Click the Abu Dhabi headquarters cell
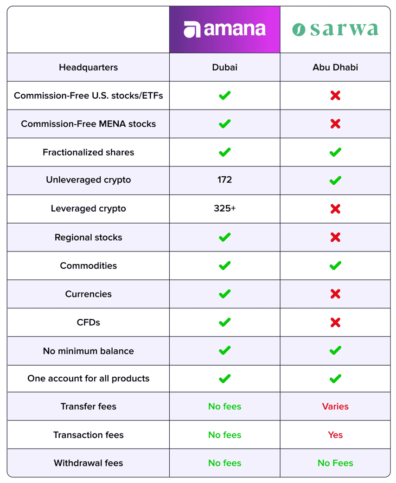Viewport: 396px width, 483px height. 335,67
